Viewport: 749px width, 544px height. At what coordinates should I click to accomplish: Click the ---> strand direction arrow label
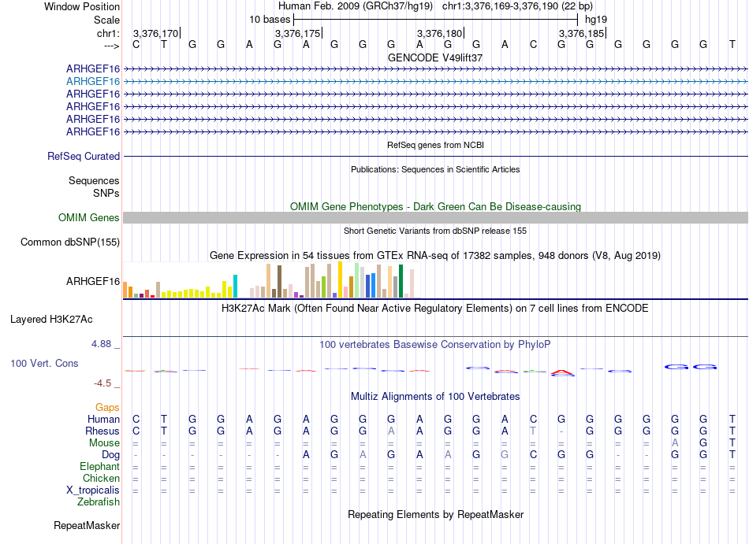(x=112, y=46)
